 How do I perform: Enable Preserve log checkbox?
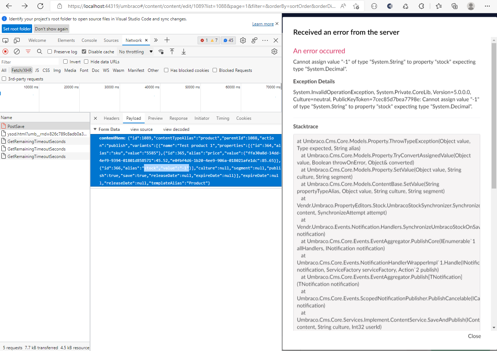point(50,51)
